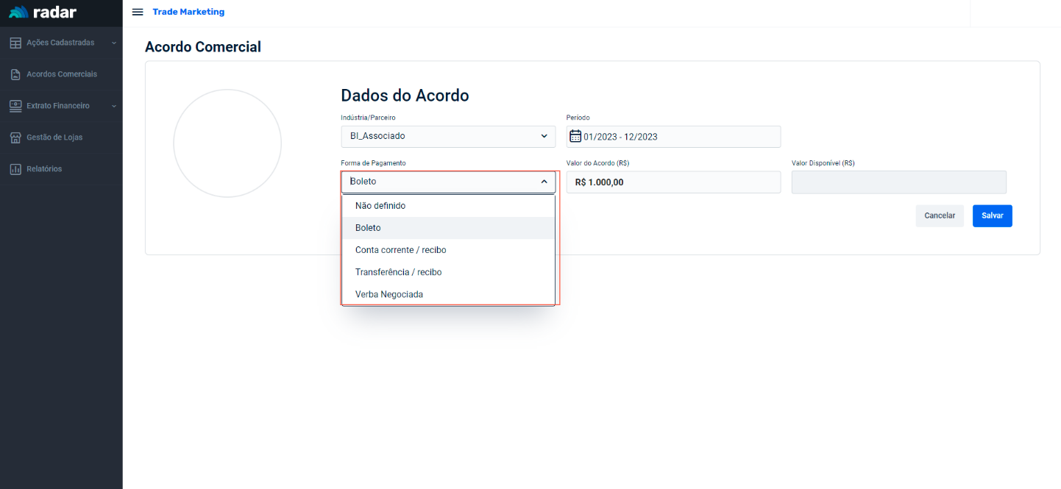The image size is (1061, 489).
Task: Click the Relatórios chart icon
Action: click(15, 169)
